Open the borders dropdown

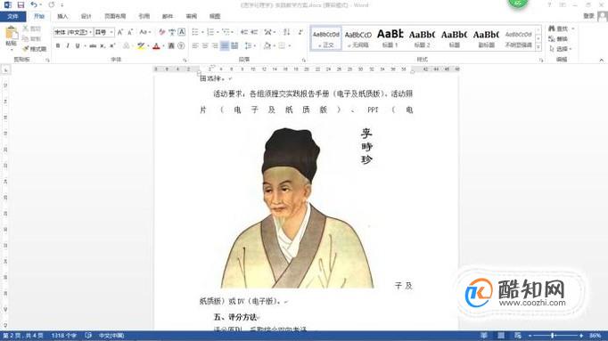290,46
